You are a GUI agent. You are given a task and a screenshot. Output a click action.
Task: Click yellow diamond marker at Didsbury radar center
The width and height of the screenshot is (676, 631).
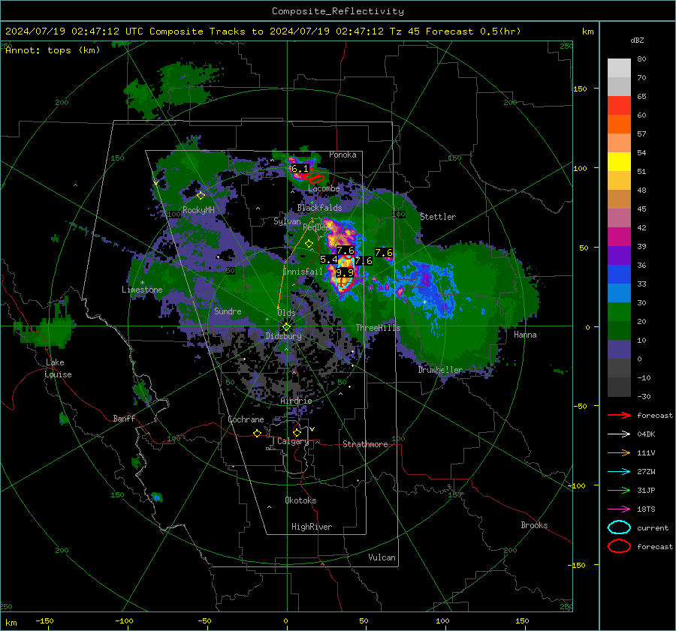tap(286, 327)
